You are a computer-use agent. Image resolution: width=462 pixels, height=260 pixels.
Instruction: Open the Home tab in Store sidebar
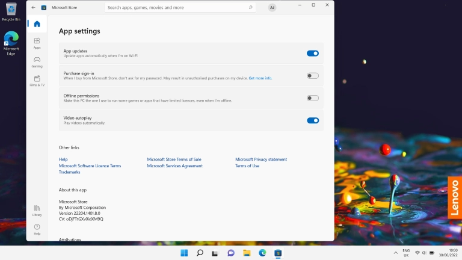[x=37, y=24]
